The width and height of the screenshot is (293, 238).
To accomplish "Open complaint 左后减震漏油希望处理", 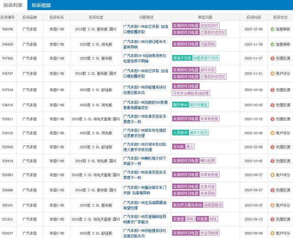I will pos(145,205).
